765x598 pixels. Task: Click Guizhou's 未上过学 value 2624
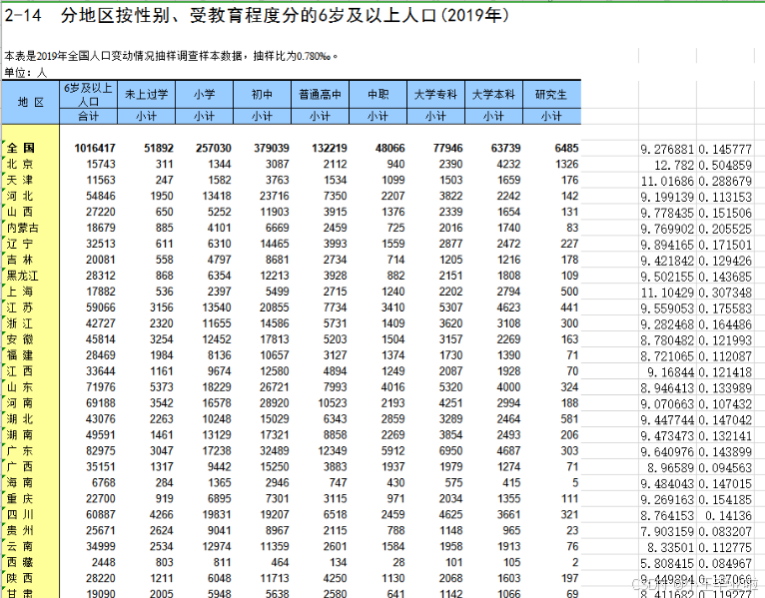[162, 531]
